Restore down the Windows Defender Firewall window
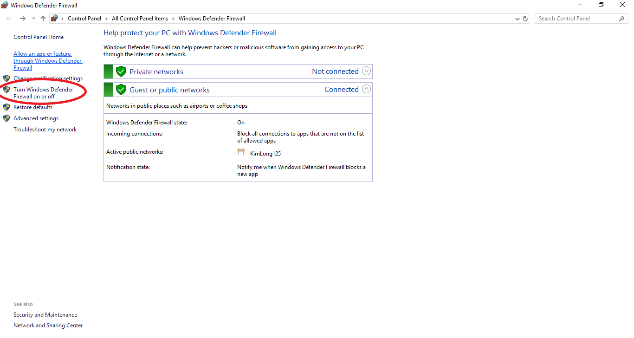 point(601,5)
